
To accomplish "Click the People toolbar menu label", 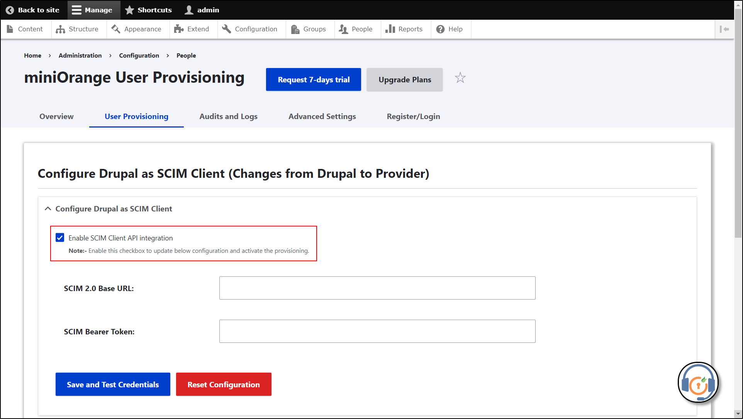I will point(362,29).
